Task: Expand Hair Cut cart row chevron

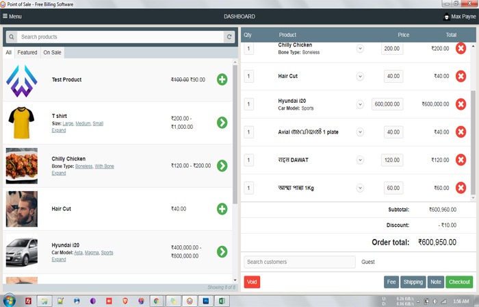Action: (x=360, y=76)
